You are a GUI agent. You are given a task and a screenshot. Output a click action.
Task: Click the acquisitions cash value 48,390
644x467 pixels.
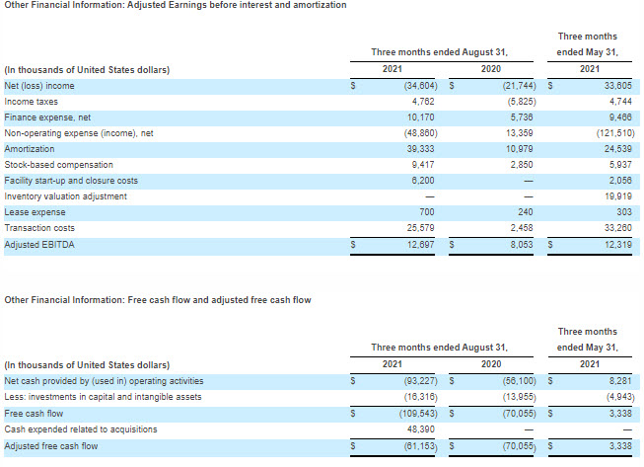pyautogui.click(x=420, y=429)
